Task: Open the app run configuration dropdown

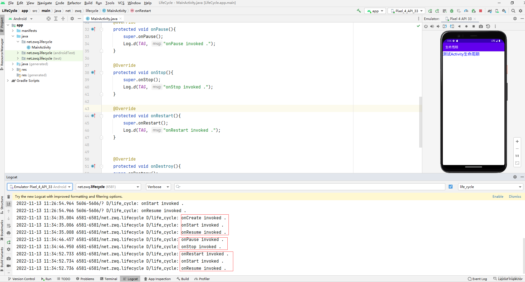Action: pos(375,11)
